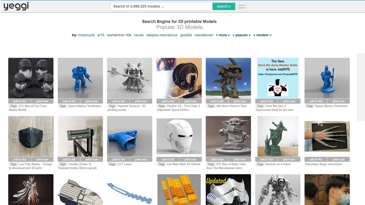365x205 pixels.
Task: Print Iron Man Mark 42 Helmet now
Action: [190, 159]
